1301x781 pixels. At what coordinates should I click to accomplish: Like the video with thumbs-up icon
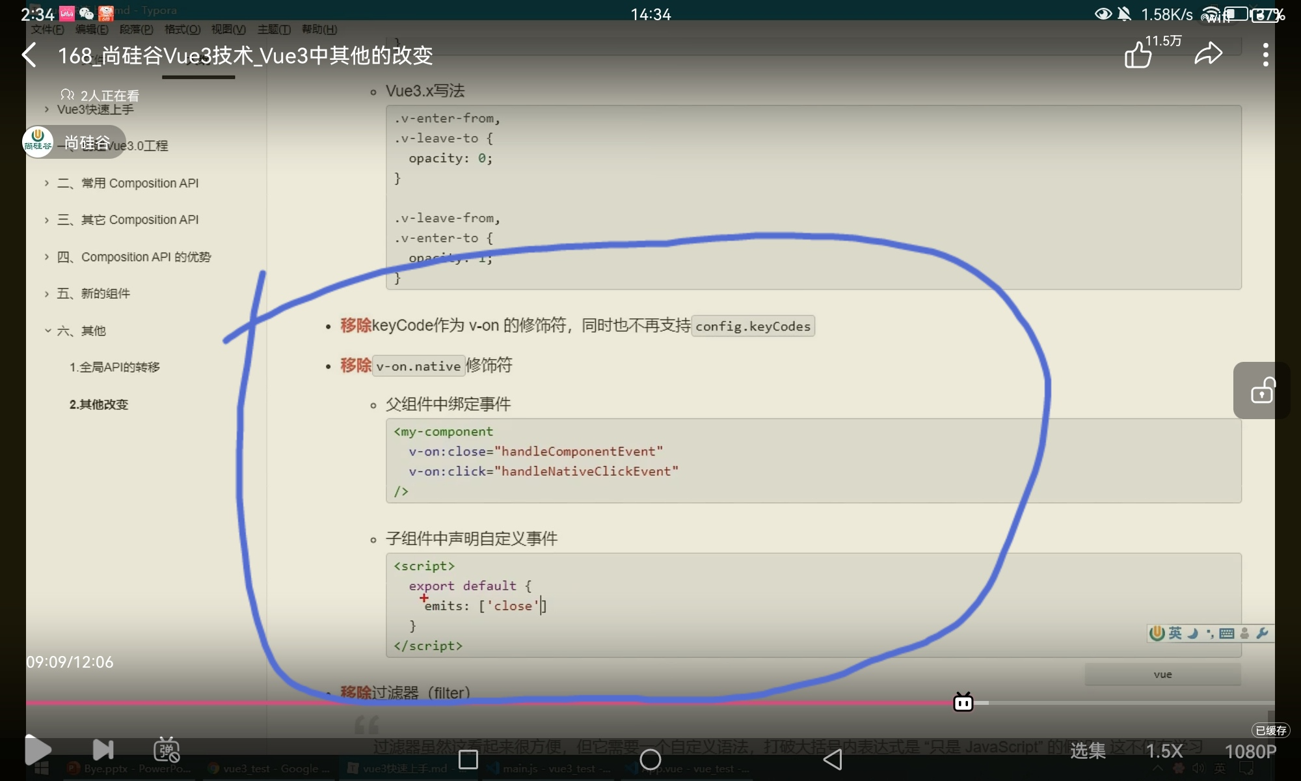(1138, 55)
